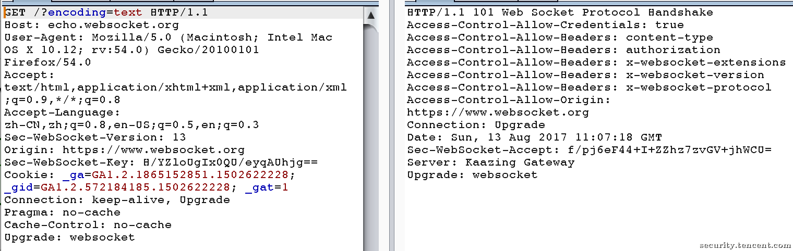The height and width of the screenshot is (251, 793).
Task: Click the Access-Control-Allow-Credentials: true response header
Action: point(545,25)
